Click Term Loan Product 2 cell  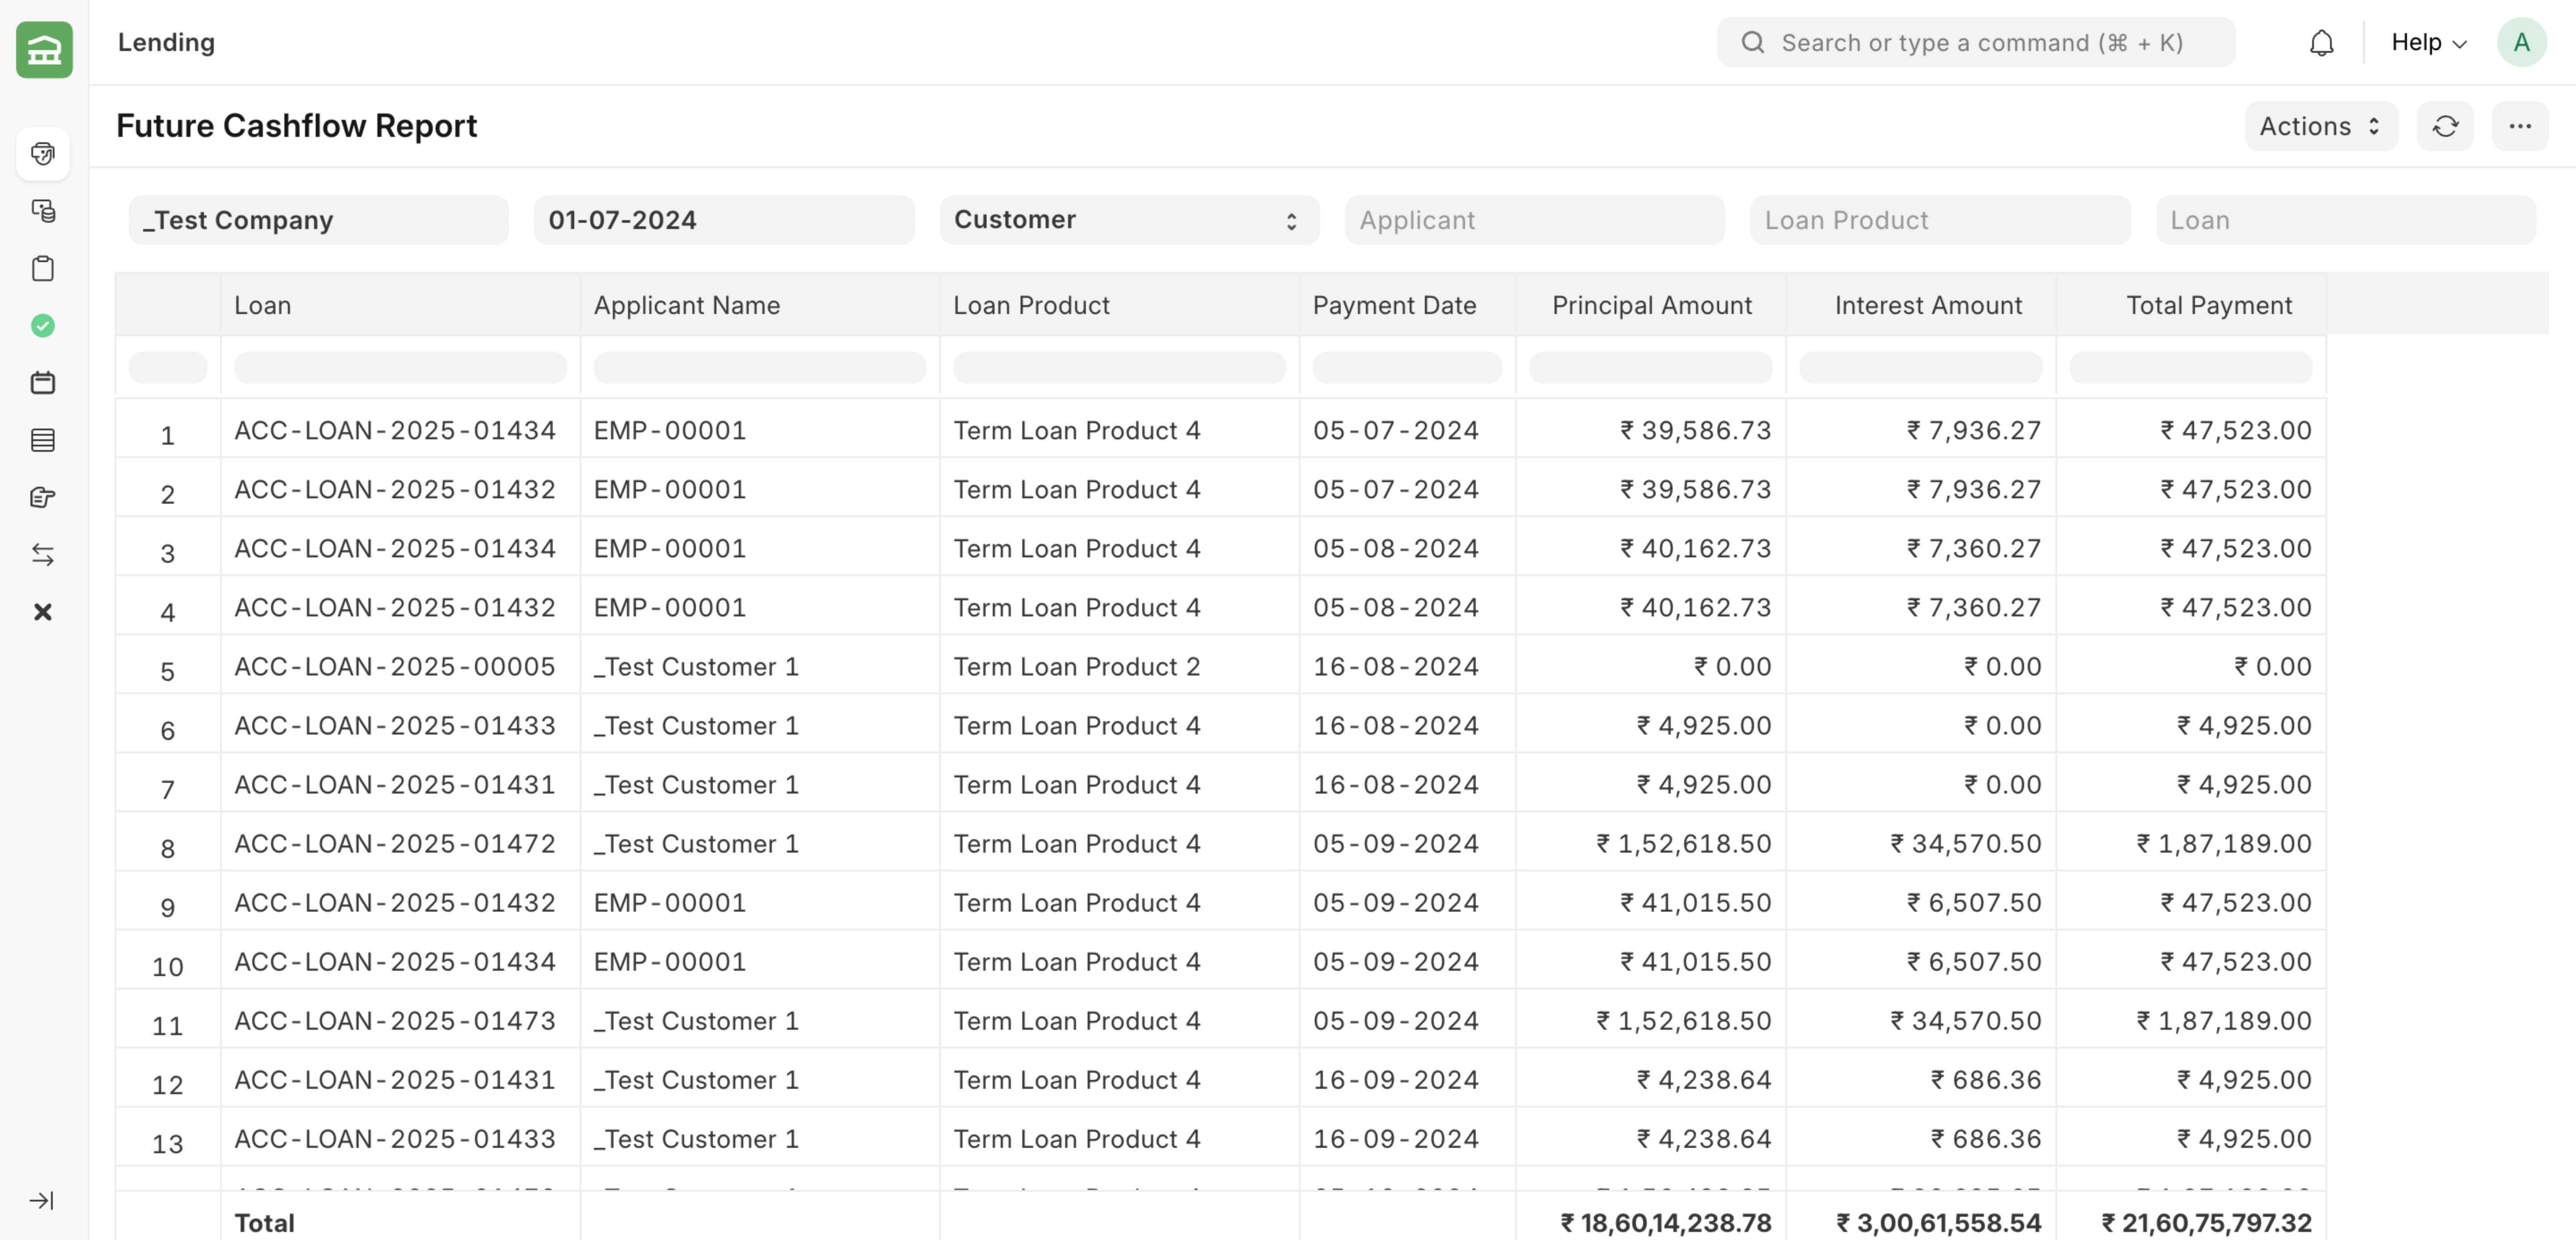click(x=1077, y=666)
